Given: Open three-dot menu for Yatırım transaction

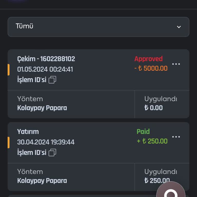Looking at the screenshot, I should pyautogui.click(x=176, y=137).
